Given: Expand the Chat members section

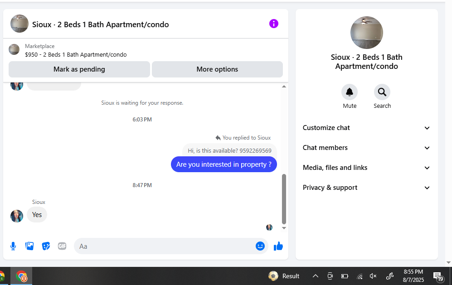Looking at the screenshot, I should [x=366, y=148].
